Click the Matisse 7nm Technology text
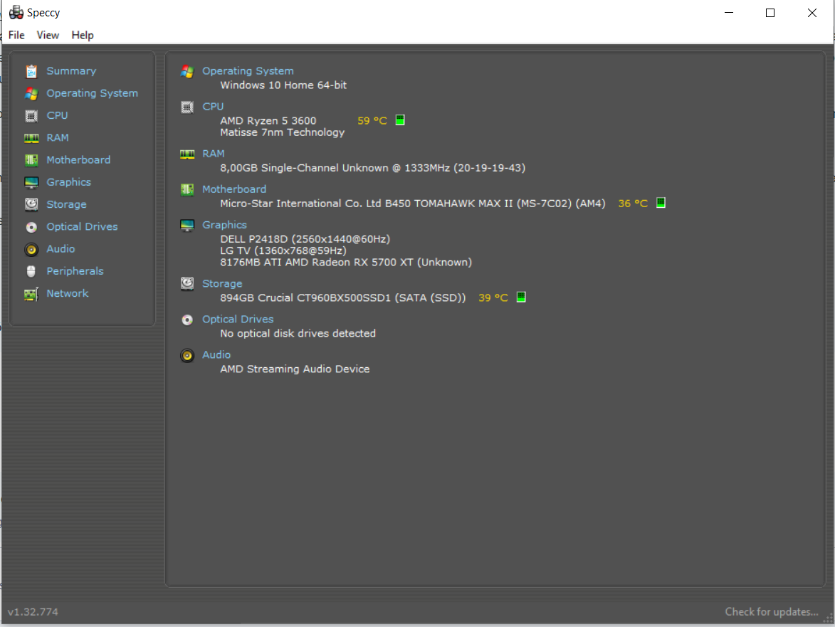 282,132
